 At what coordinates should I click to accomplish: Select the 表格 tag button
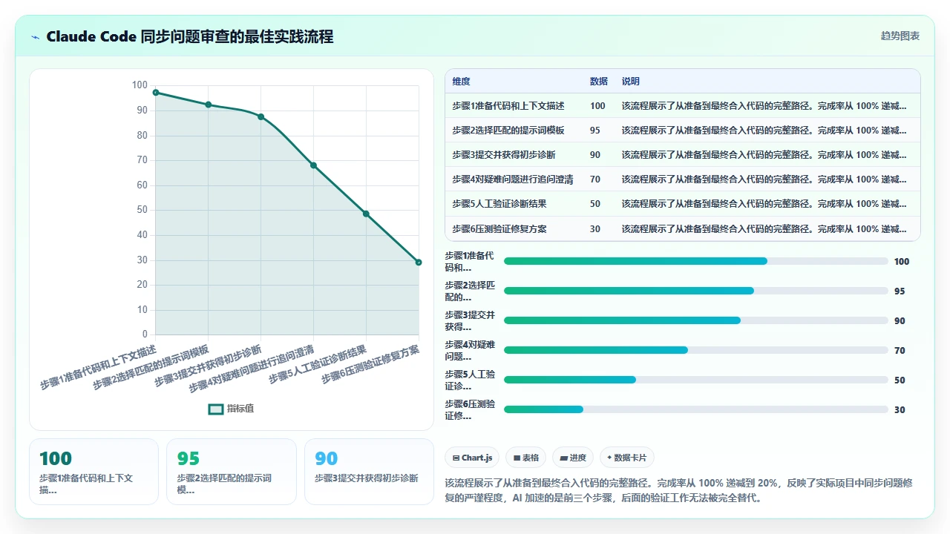click(x=526, y=458)
